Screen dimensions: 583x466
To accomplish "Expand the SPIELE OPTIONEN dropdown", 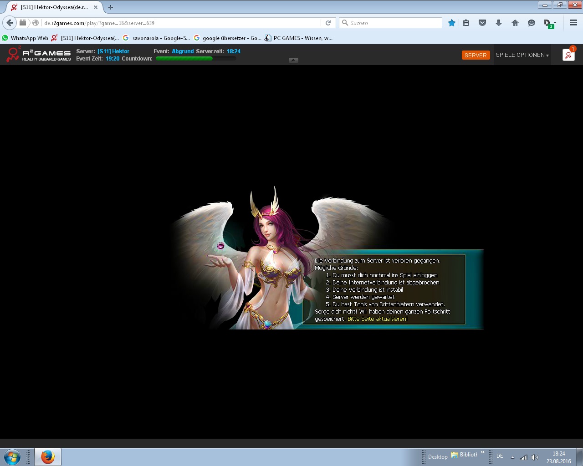I will tap(522, 55).
